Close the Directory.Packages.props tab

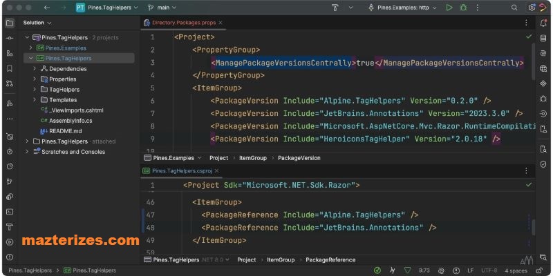point(220,23)
